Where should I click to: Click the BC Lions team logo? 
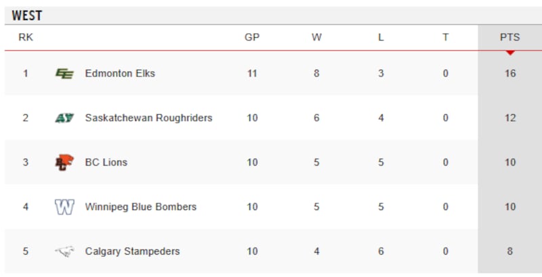(x=64, y=162)
